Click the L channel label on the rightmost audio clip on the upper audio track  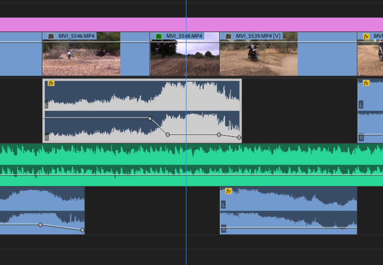click(x=361, y=105)
